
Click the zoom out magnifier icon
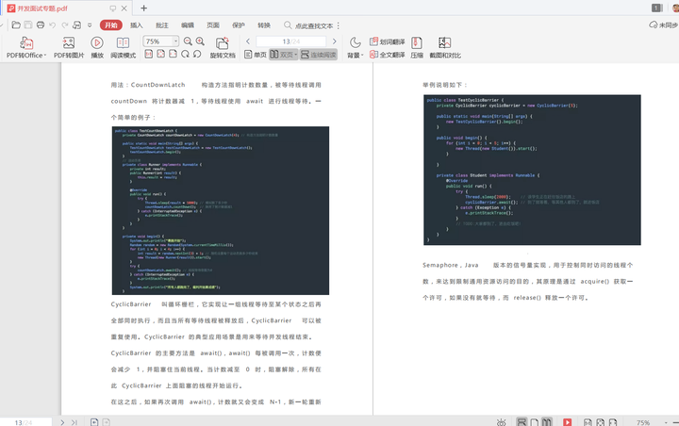click(188, 41)
